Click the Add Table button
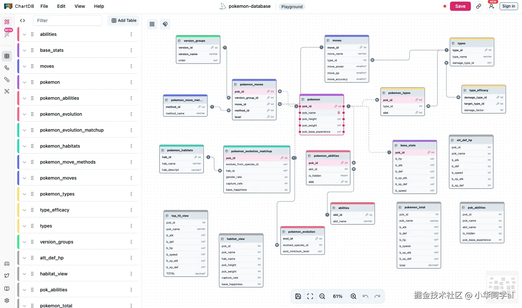This screenshot has width=522, height=308. coord(124,21)
